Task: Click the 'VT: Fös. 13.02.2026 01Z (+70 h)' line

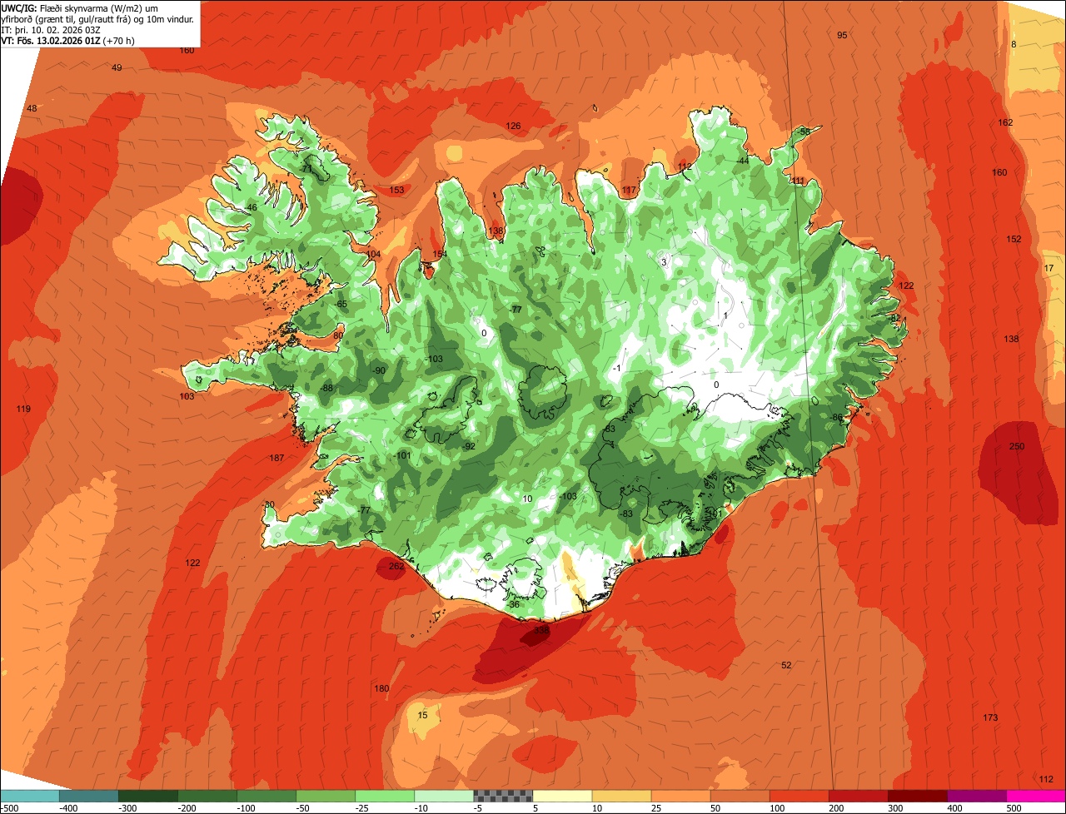Action: (68, 40)
